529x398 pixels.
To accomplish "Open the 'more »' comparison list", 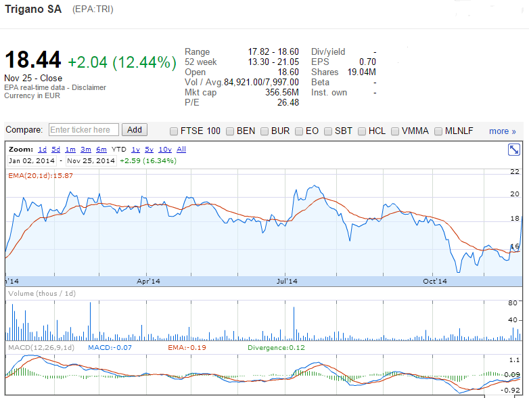I will [503, 131].
